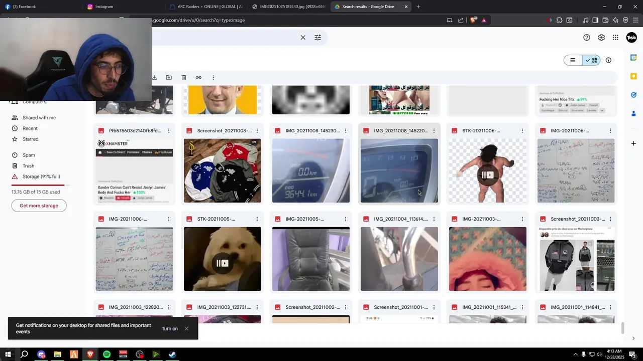Open more options for Screenshot_20211008 file
This screenshot has width=643, height=361.
click(x=257, y=131)
